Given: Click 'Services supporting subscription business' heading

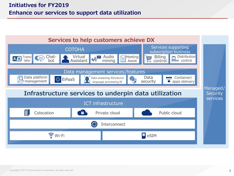Looking at the screenshot, I should [x=170, y=49].
